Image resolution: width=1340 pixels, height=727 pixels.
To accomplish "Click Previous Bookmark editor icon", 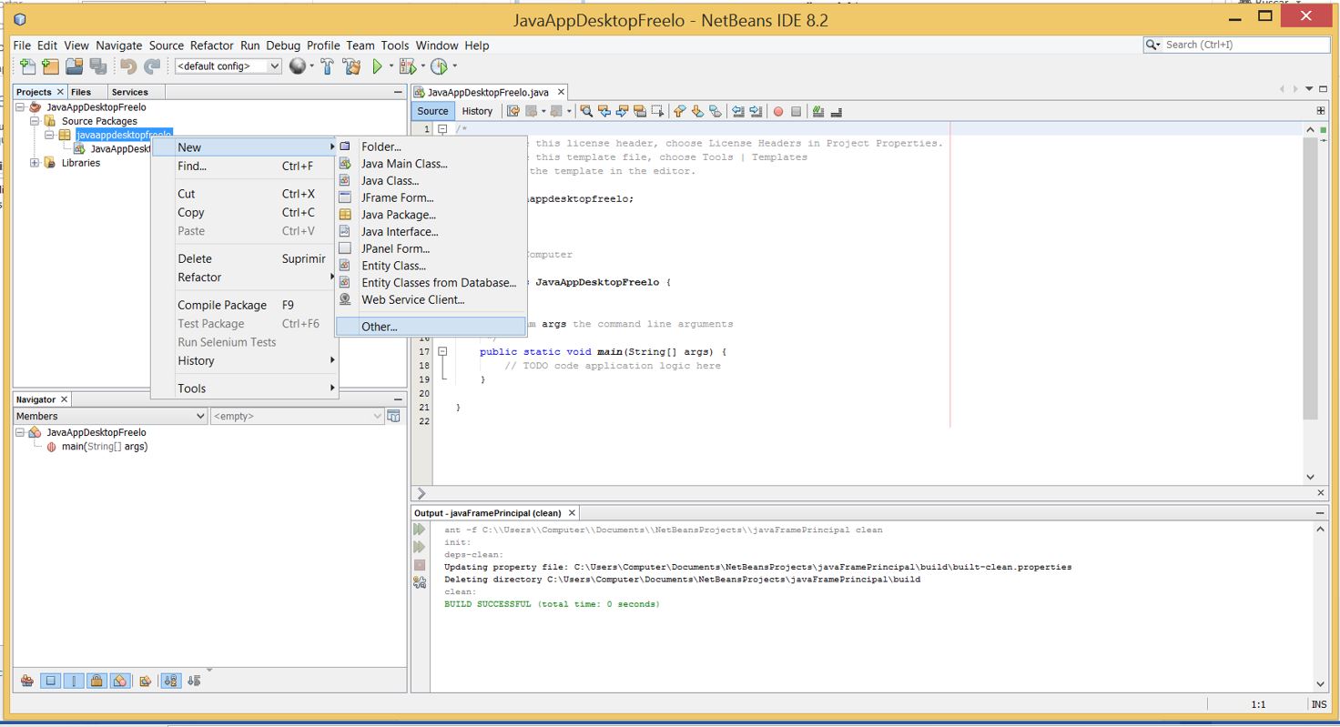I will click(679, 111).
